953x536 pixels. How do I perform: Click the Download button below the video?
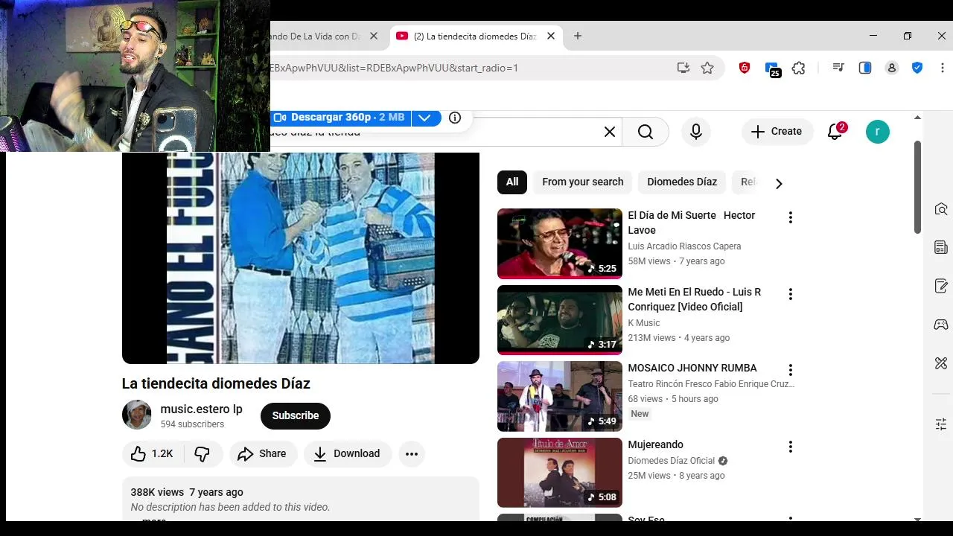[347, 454]
